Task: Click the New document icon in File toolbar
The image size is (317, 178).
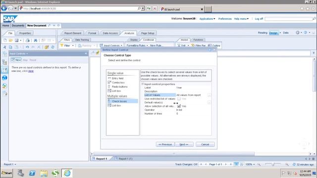Action: 5,41
